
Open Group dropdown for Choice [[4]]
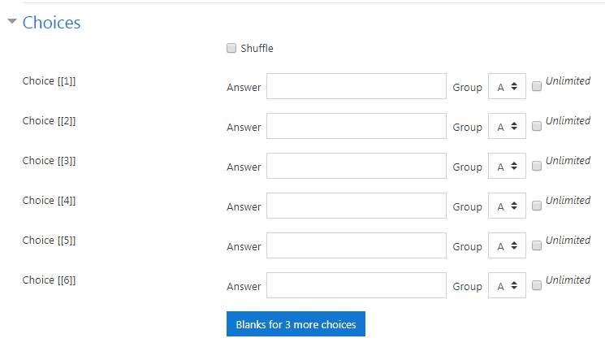507,206
